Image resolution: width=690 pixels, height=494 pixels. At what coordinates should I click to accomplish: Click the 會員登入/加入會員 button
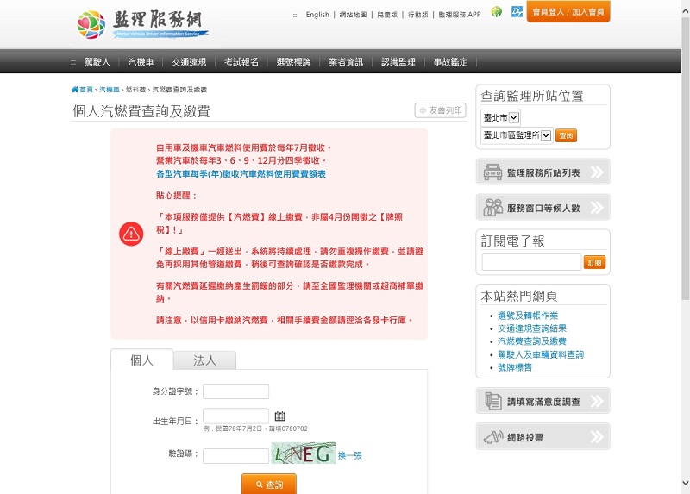[x=568, y=11]
